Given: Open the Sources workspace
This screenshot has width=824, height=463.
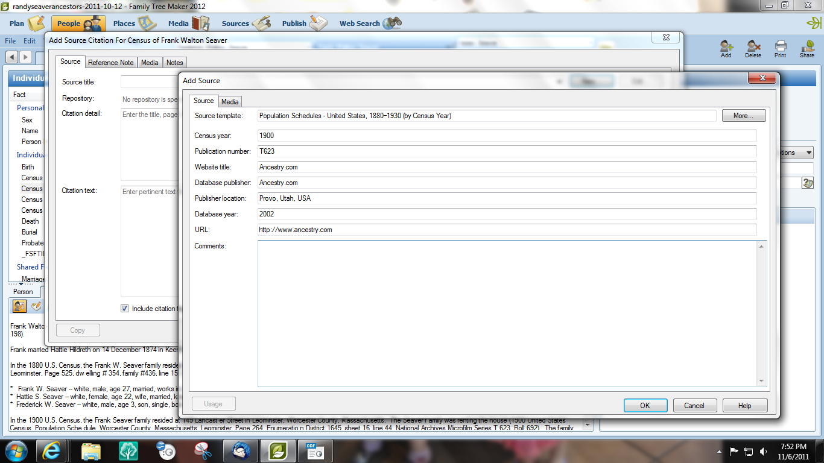Looking at the screenshot, I should point(246,24).
